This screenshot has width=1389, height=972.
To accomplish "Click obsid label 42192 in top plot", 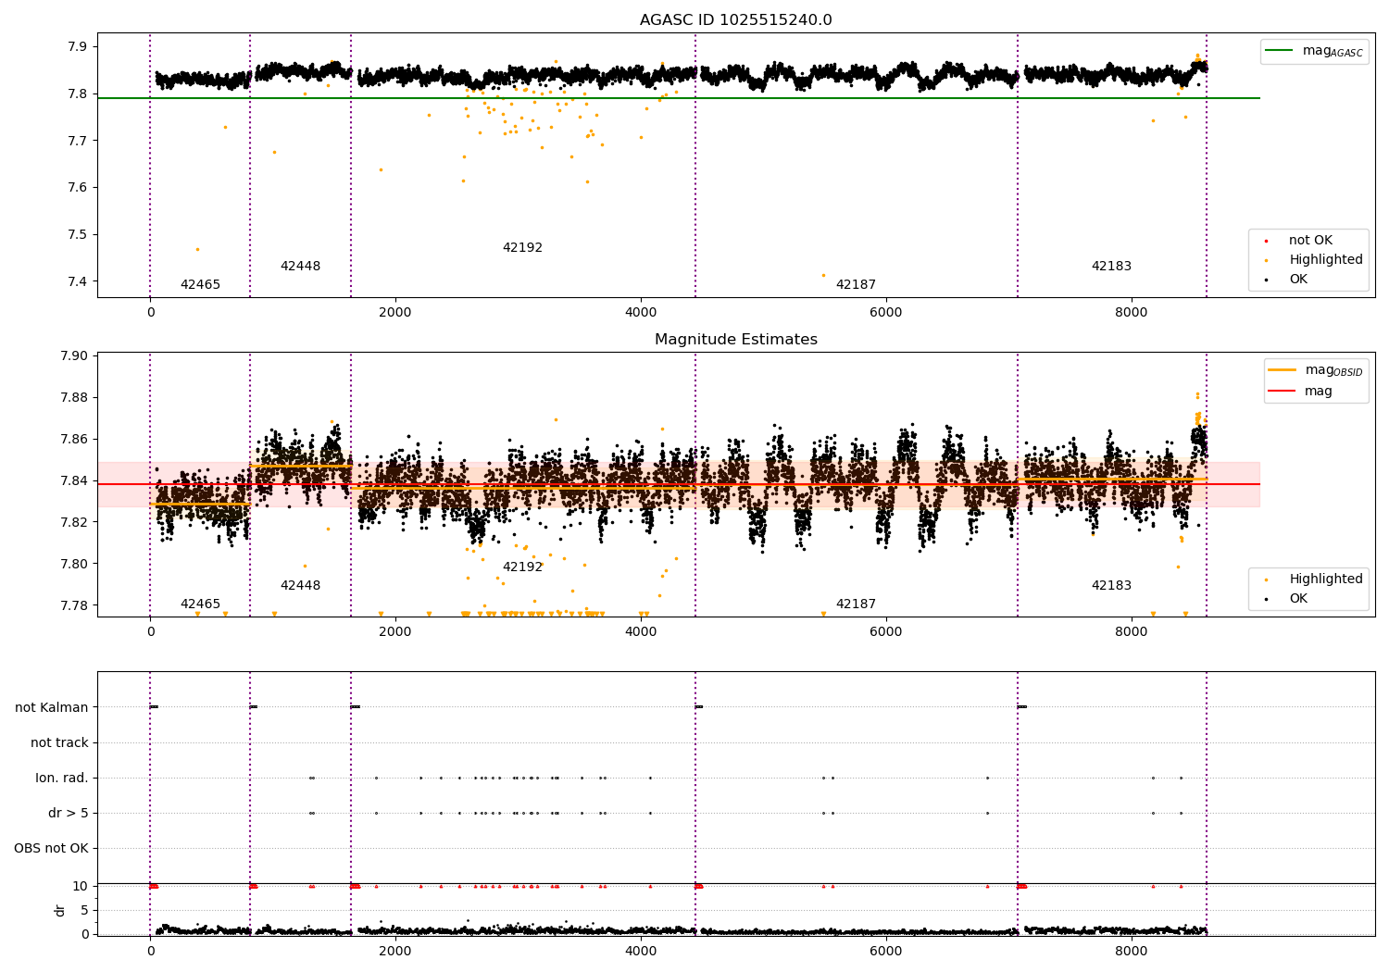I will pyautogui.click(x=522, y=248).
